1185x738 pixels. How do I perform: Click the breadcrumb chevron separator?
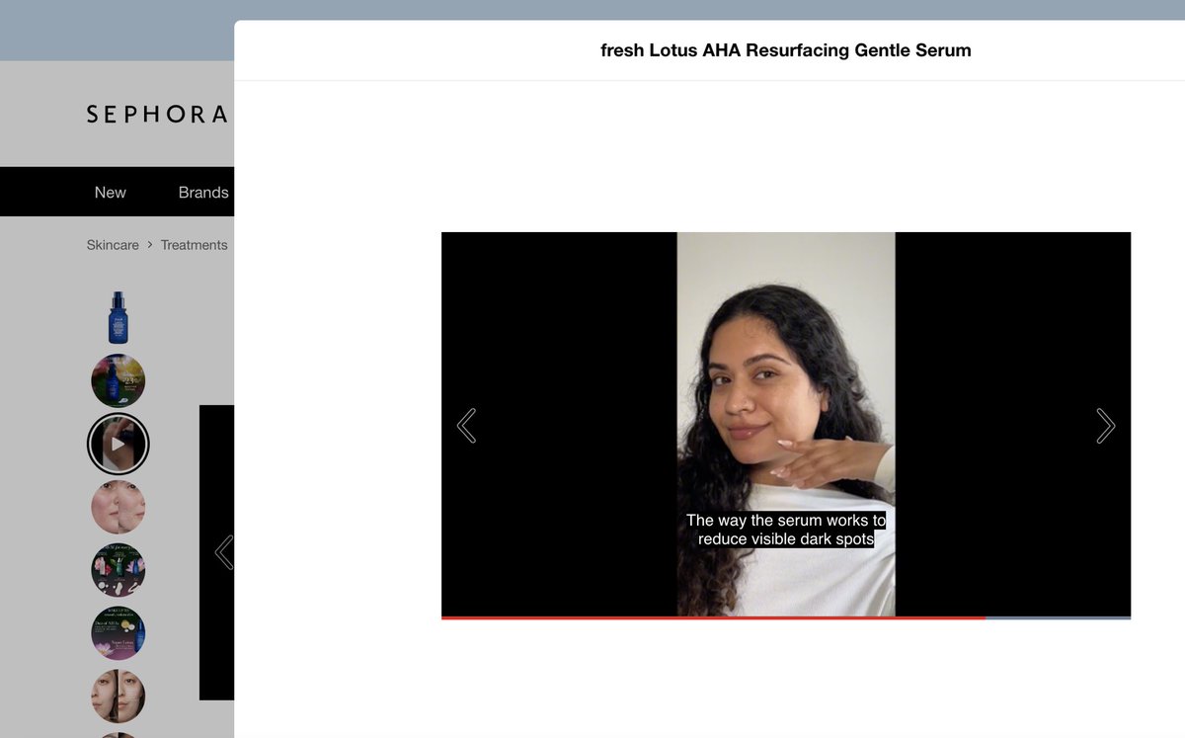(x=150, y=245)
